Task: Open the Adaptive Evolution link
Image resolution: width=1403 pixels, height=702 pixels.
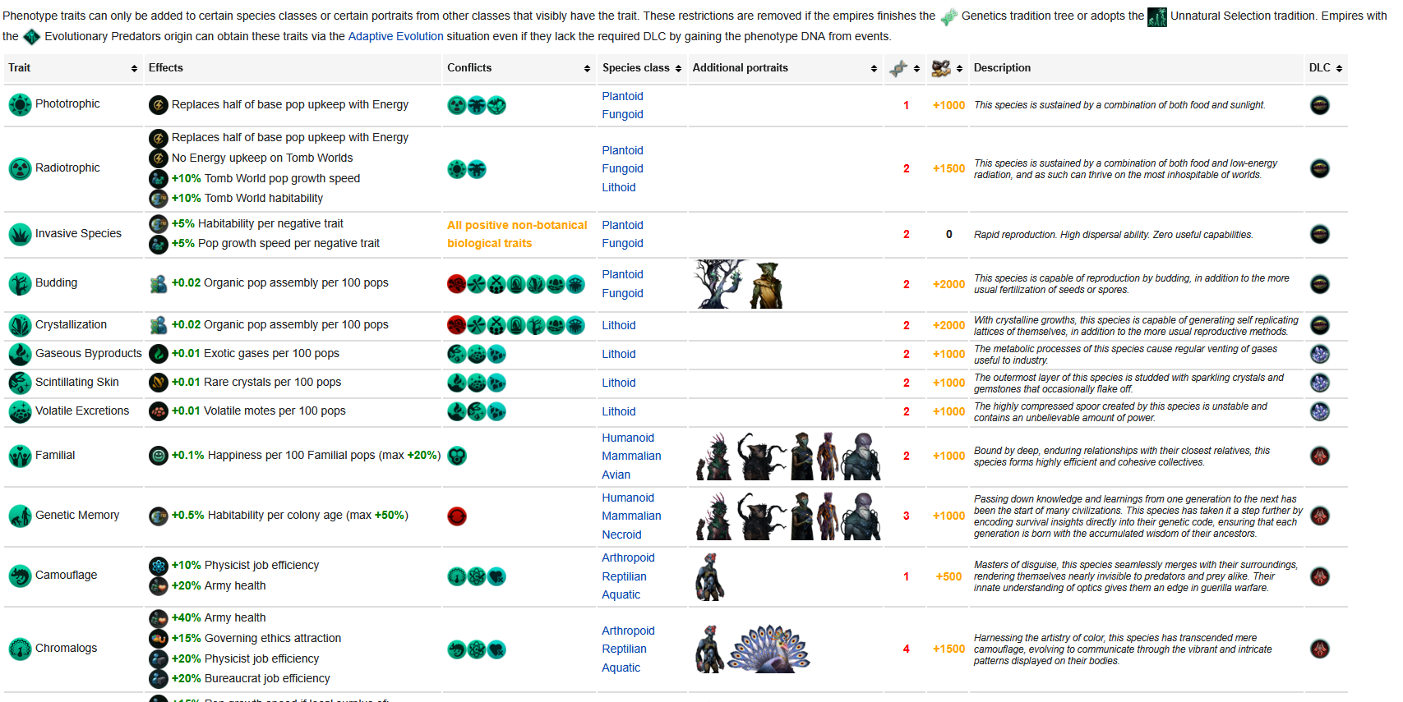Action: (395, 36)
